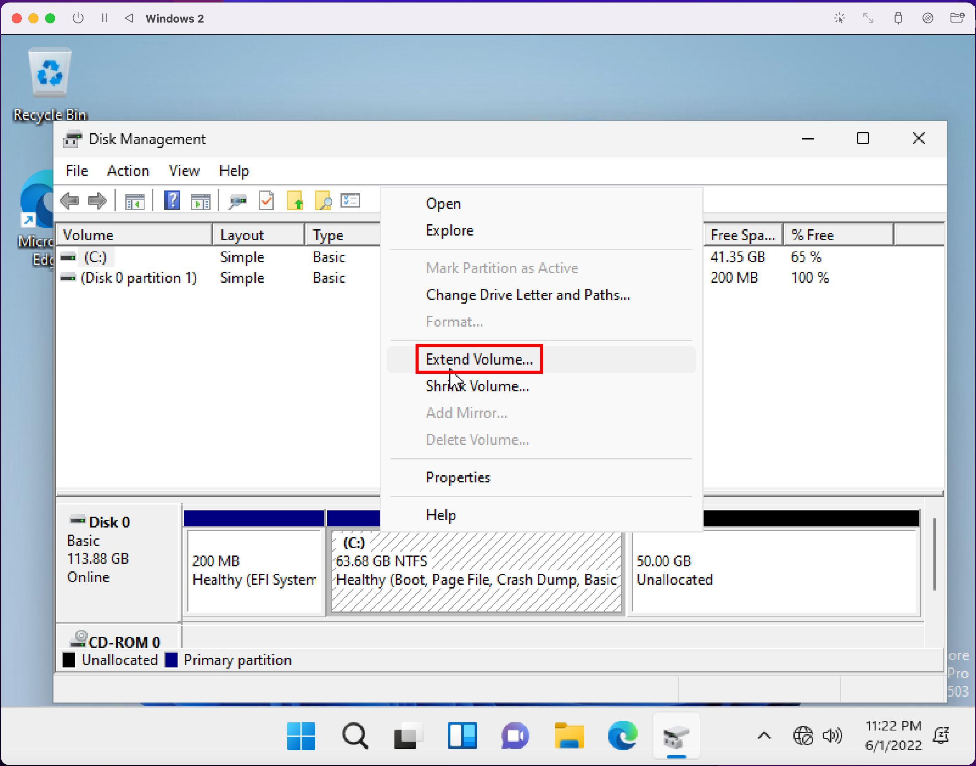
Task: Click the folder with magnifier toolbar icon
Action: tap(323, 200)
